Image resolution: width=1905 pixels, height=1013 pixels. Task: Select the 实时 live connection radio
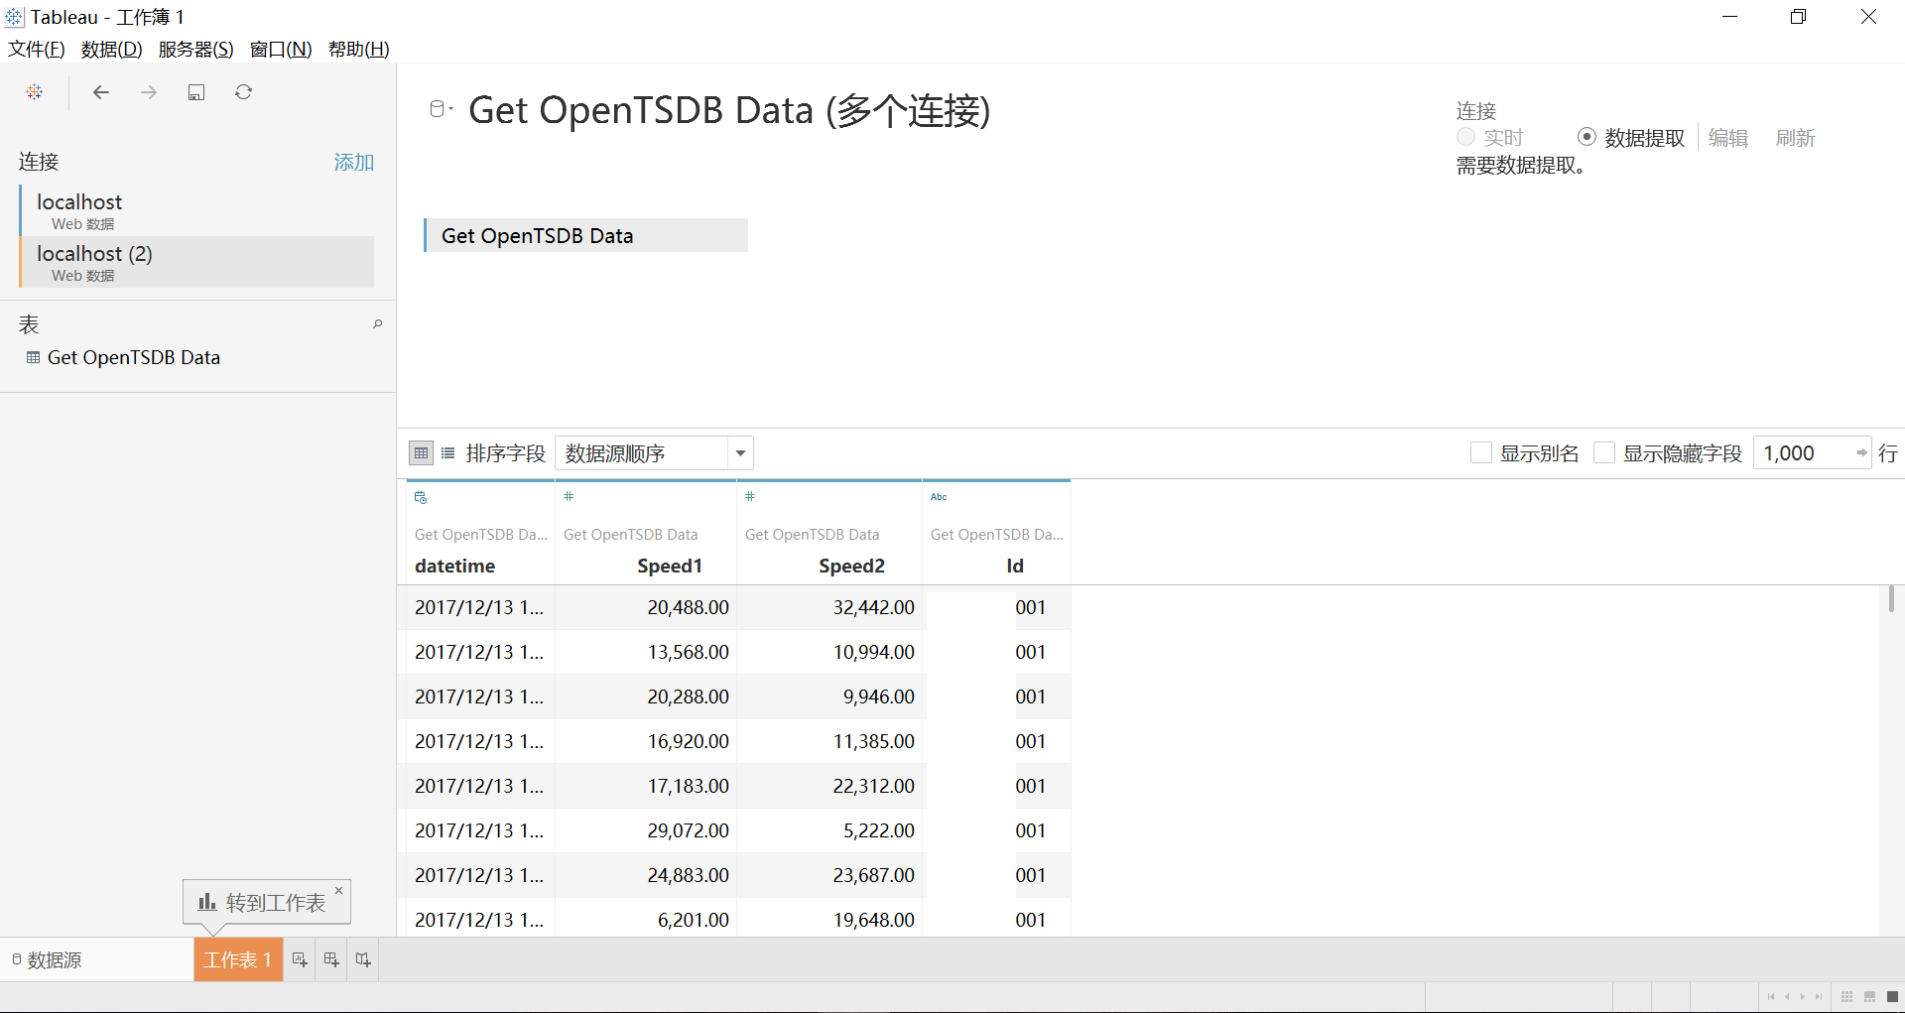1465,137
